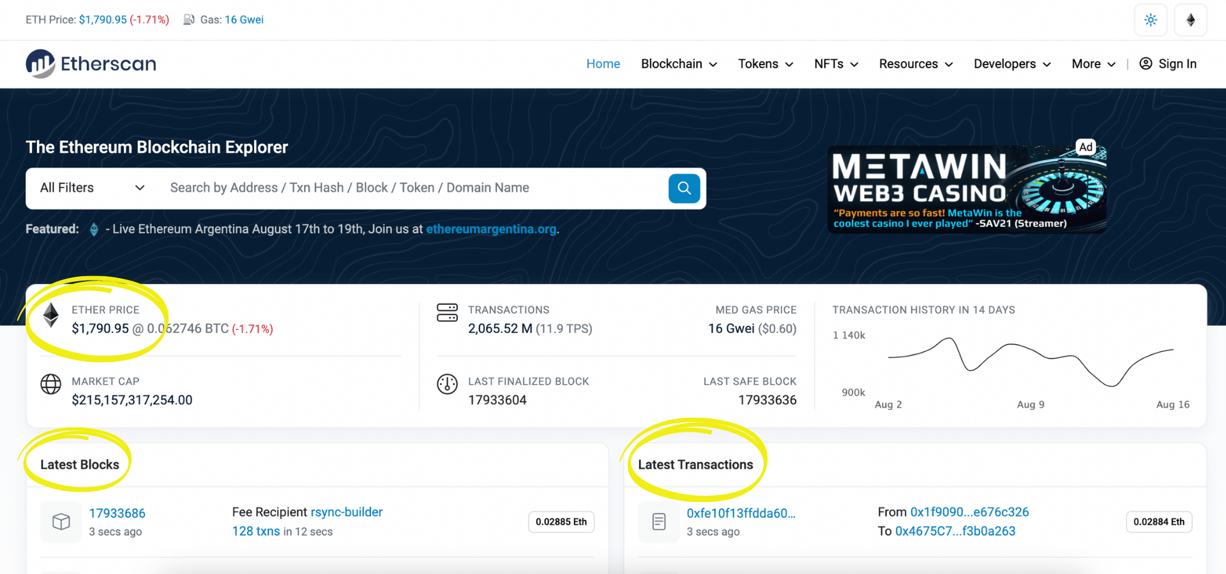The image size is (1226, 574).
Task: Click the gas pump icon in top bar
Action: pyautogui.click(x=188, y=19)
